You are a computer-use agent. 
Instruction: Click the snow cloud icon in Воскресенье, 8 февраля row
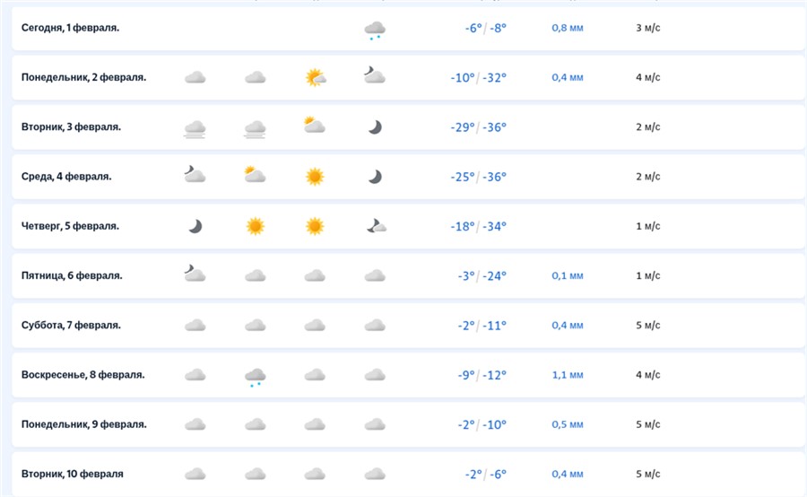coord(256,377)
